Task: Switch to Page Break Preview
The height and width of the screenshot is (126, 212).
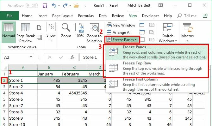Action: 26,33
